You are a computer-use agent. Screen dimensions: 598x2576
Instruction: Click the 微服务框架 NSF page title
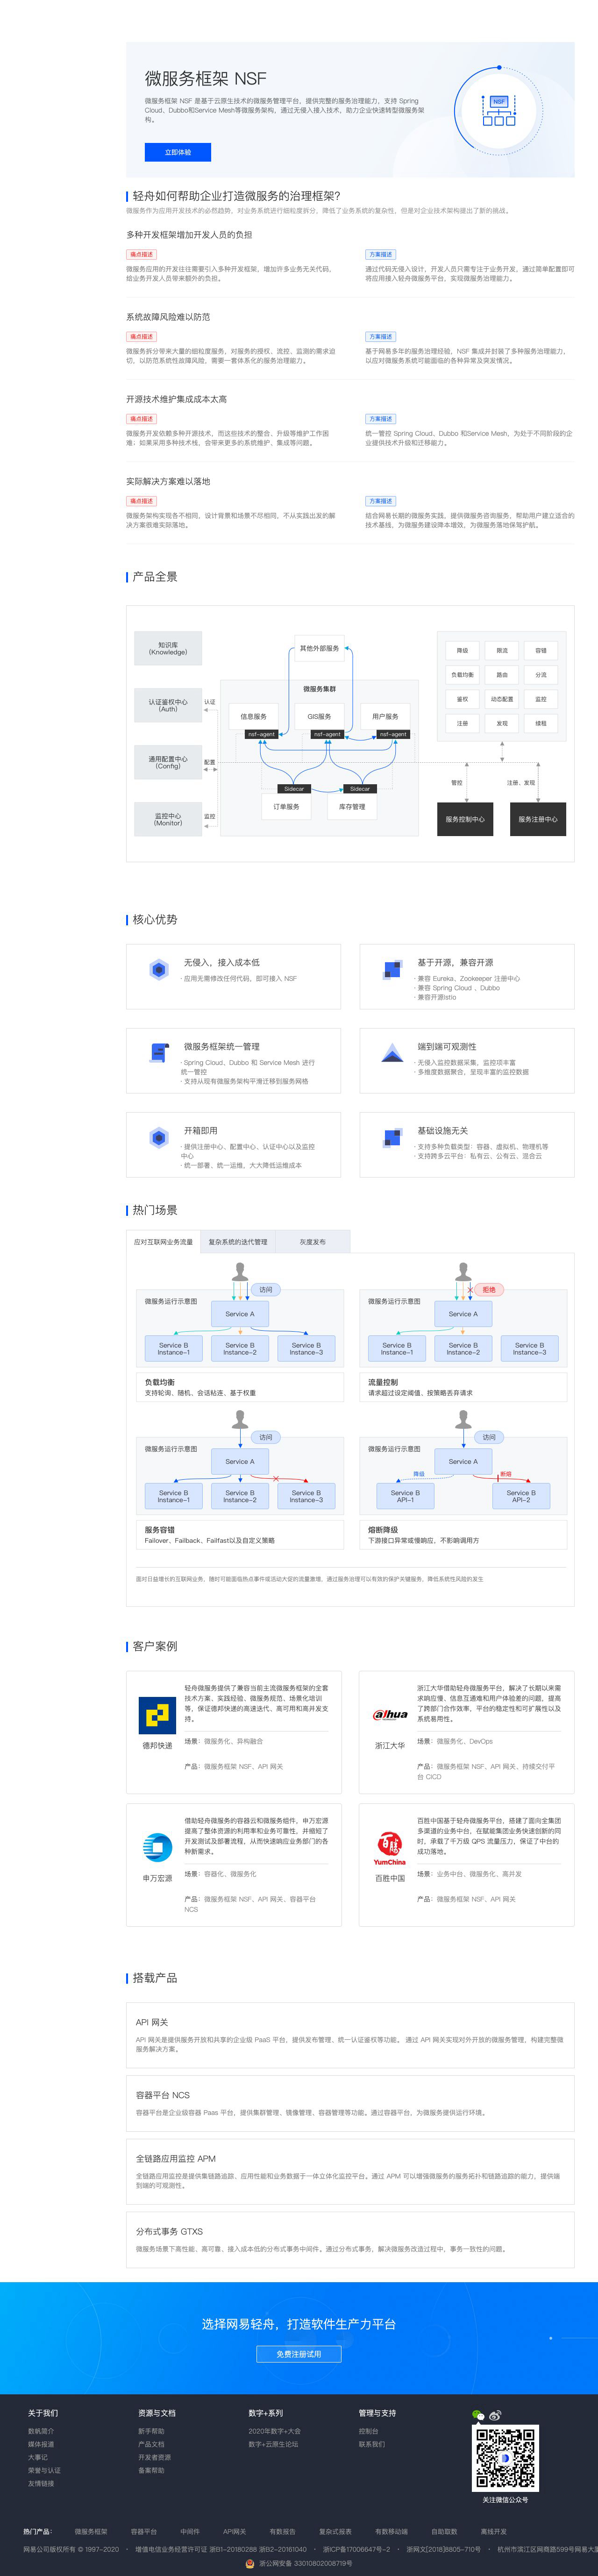pos(206,78)
